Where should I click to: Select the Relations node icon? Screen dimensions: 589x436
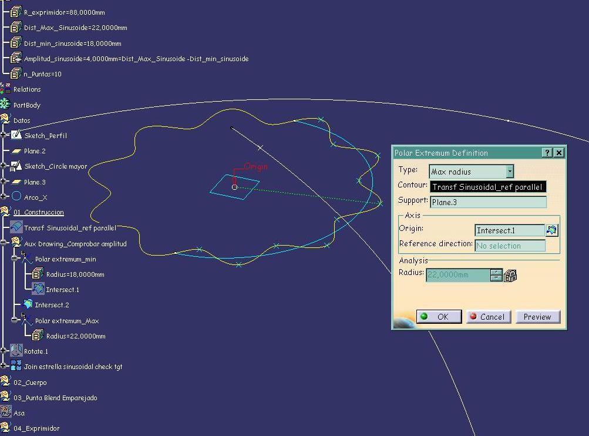click(x=5, y=89)
